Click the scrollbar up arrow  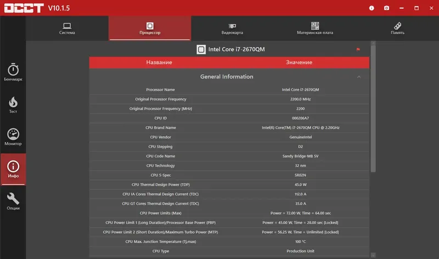coord(373,43)
